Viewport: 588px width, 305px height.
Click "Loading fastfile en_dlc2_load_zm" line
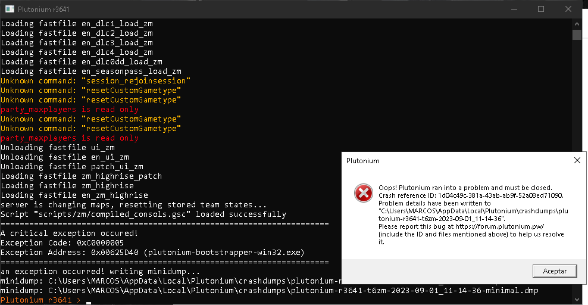77,33
